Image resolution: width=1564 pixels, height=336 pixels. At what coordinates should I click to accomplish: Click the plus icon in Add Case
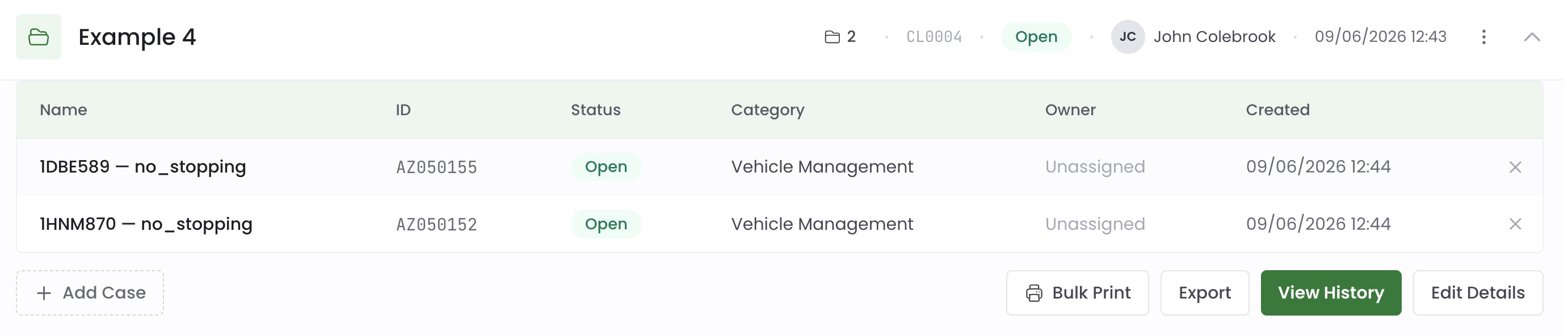[44, 293]
